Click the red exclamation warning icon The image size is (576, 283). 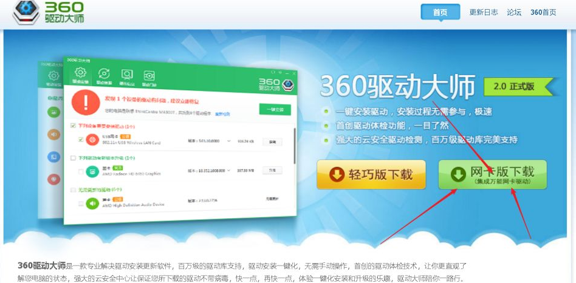85,104
